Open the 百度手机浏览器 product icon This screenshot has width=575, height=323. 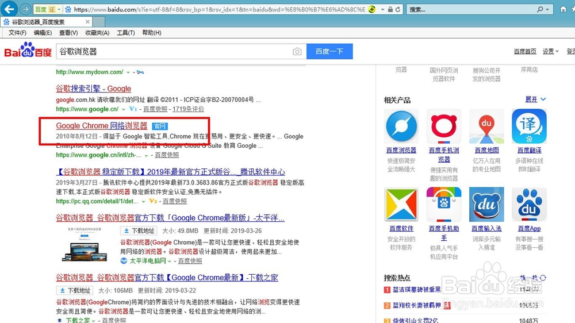(x=444, y=126)
